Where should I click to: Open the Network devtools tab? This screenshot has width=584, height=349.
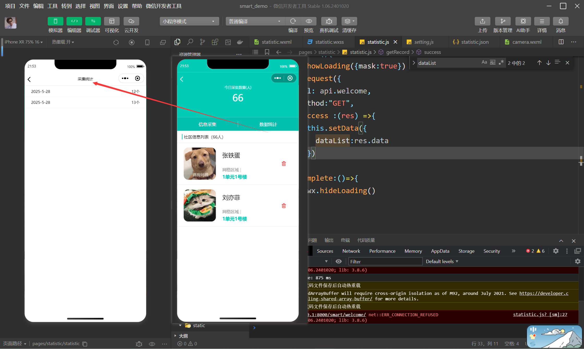pos(351,251)
